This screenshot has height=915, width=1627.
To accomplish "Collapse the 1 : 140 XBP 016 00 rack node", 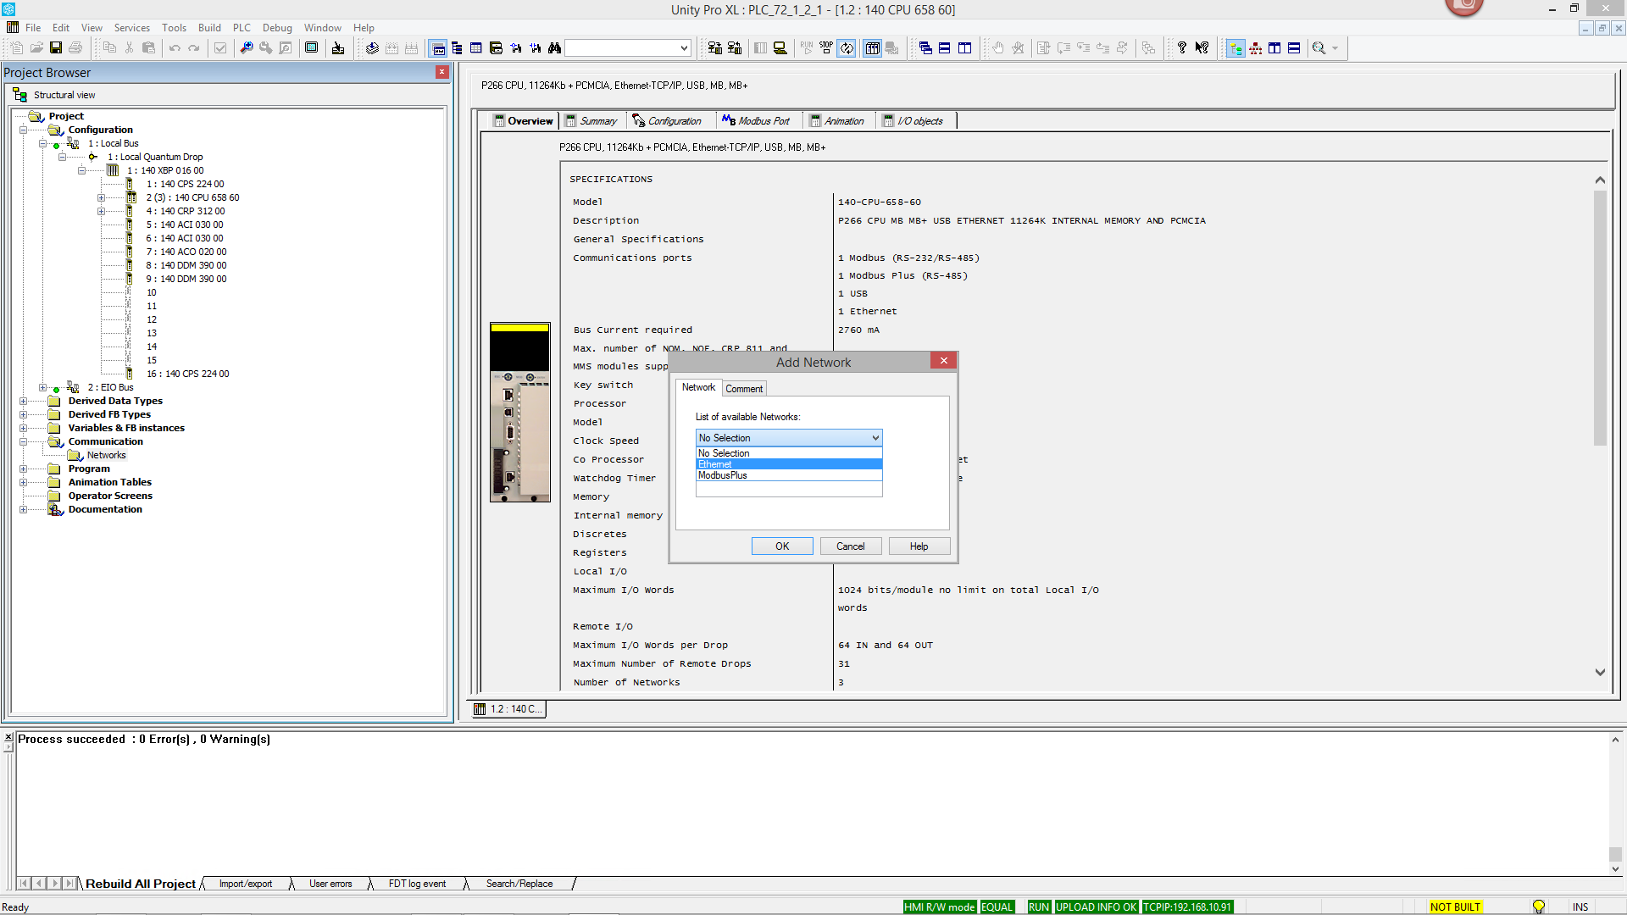I will [x=82, y=169].
